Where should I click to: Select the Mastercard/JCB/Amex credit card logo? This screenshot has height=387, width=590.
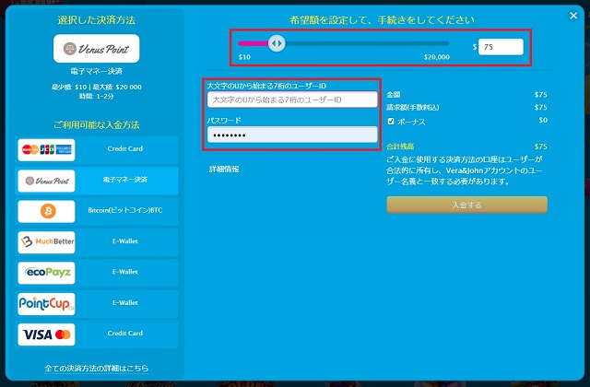click(46, 149)
